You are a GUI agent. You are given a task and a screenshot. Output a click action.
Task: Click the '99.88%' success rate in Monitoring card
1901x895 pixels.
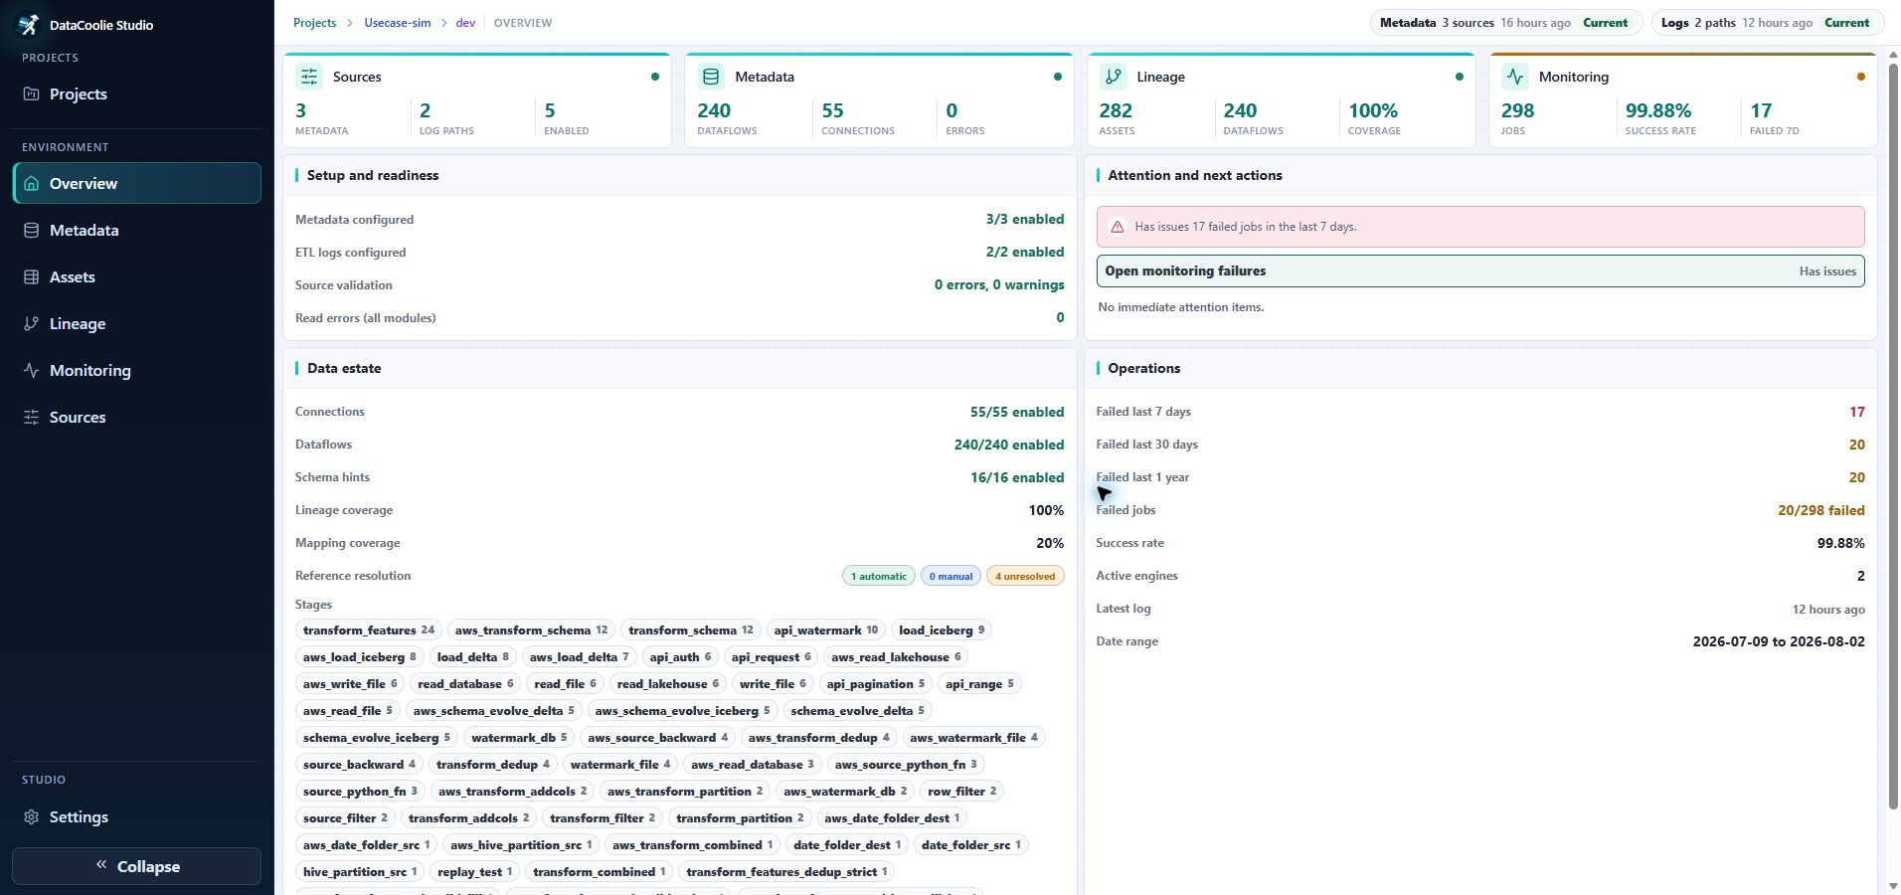(x=1658, y=111)
